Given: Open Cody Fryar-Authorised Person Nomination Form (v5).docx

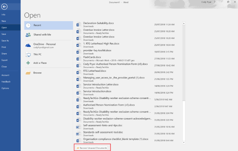Looking at the screenshot, I should (126, 66).
